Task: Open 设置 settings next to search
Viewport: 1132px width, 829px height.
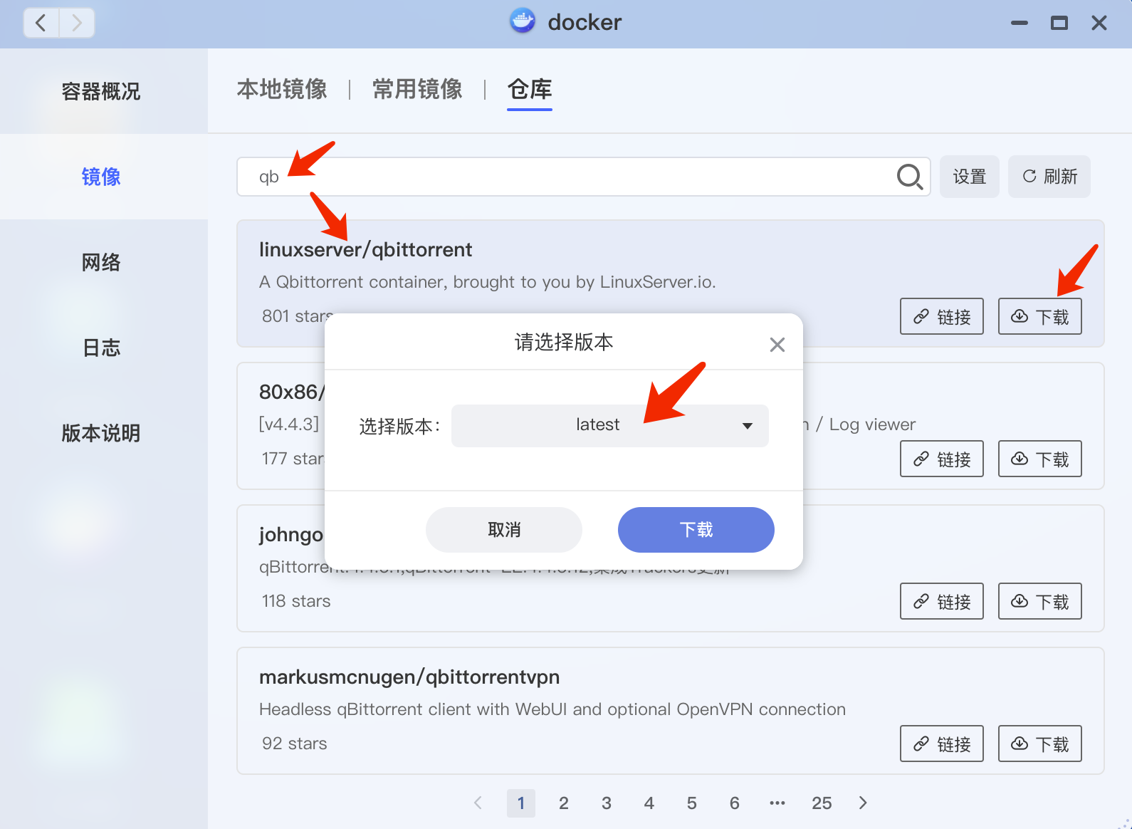Action: coord(970,177)
